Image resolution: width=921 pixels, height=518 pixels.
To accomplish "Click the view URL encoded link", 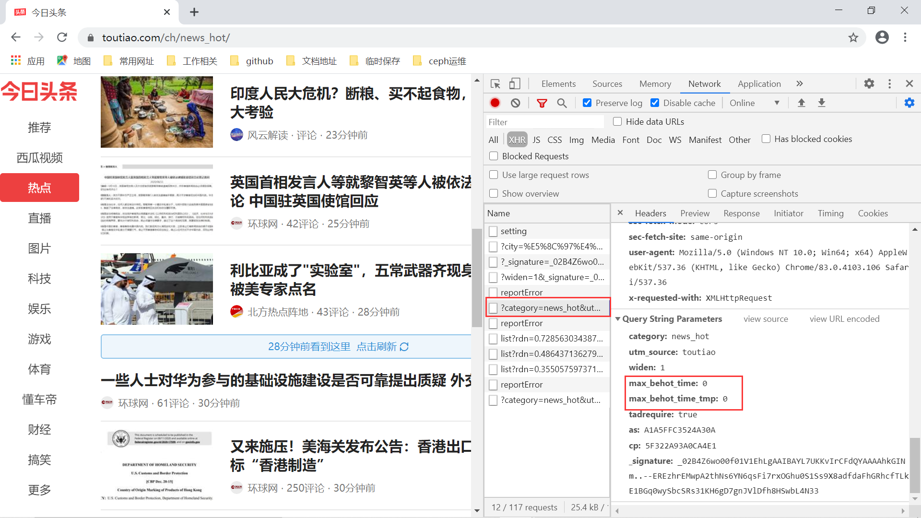I will 844,319.
